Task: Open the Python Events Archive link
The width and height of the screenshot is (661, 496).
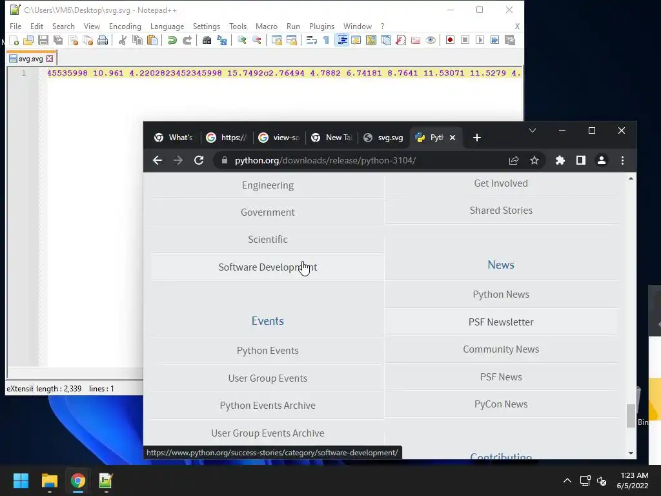Action: (268, 406)
